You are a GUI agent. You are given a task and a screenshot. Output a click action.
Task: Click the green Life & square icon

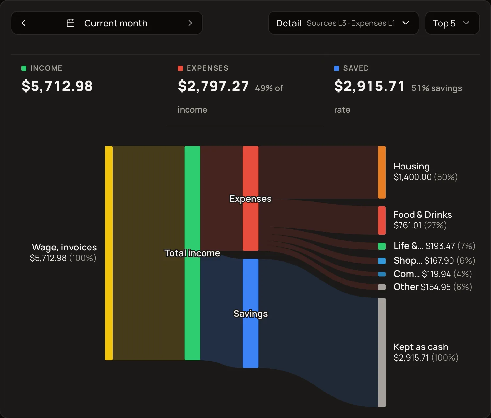[382, 246]
